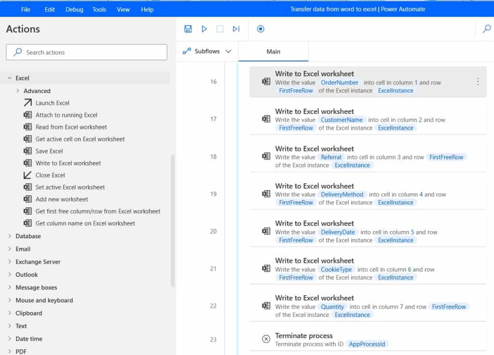Viewport: 494px width, 355px height.
Task: Select the Save Excel action
Action: [x=49, y=151]
